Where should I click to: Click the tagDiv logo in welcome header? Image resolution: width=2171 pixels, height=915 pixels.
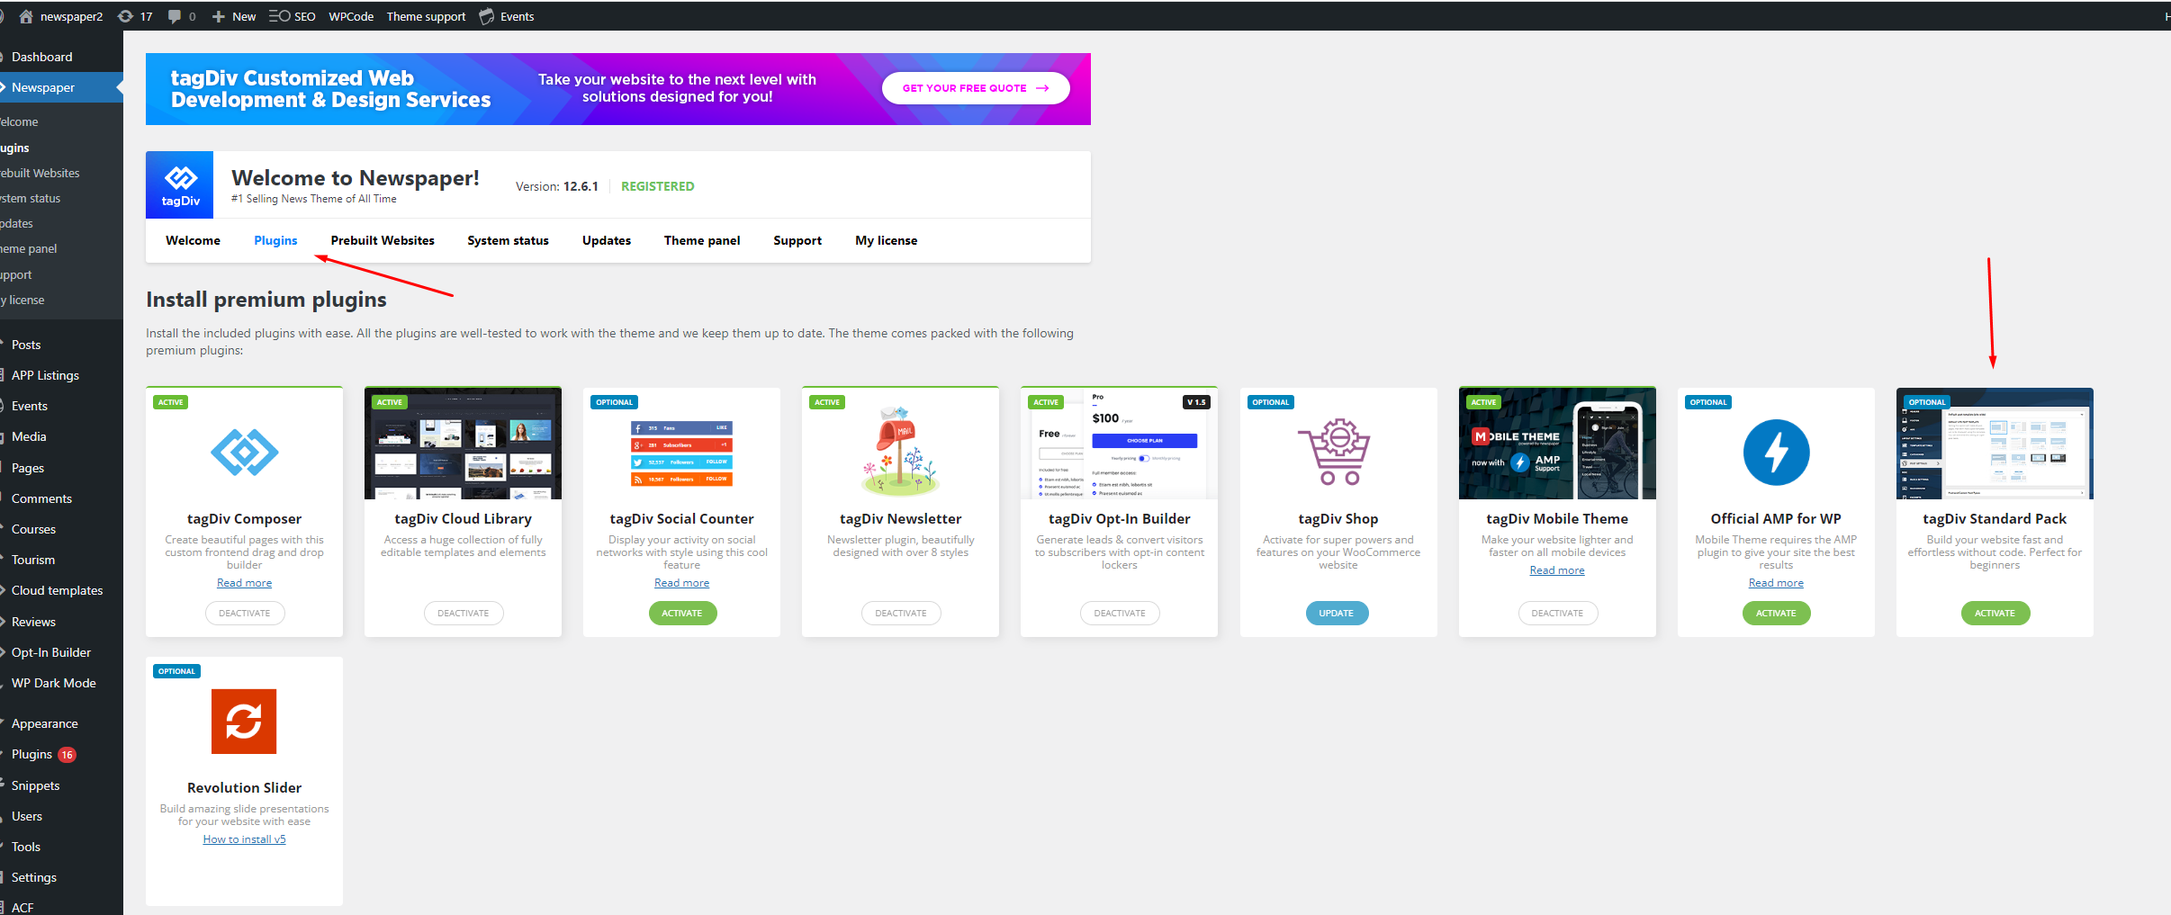[x=180, y=184]
